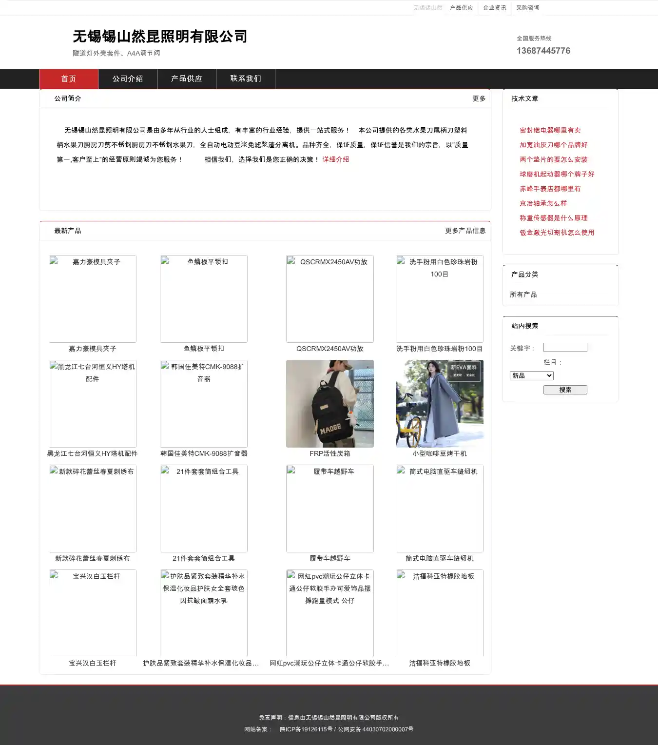Image resolution: width=658 pixels, height=745 pixels.
Task: Go to the 产品供应 main menu tab
Action: [187, 79]
